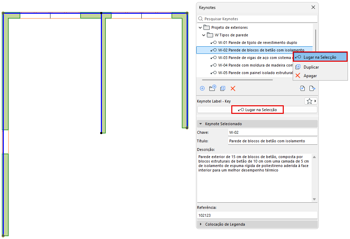Image resolution: width=350 pixels, height=239 pixels.
Task: Select keynote W-01 Parede de tijolo
Action: tap(255, 43)
